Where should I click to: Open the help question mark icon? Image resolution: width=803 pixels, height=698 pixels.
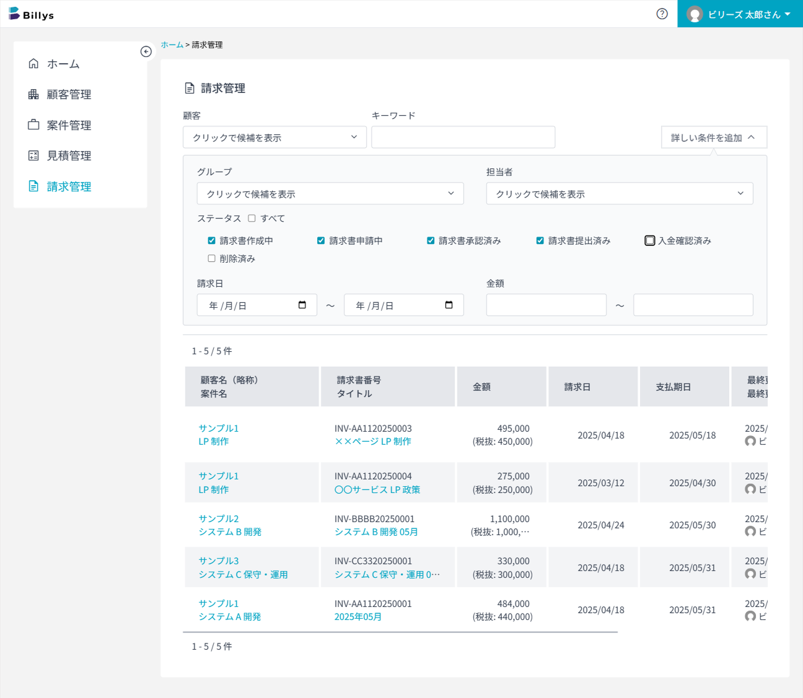pyautogui.click(x=662, y=14)
